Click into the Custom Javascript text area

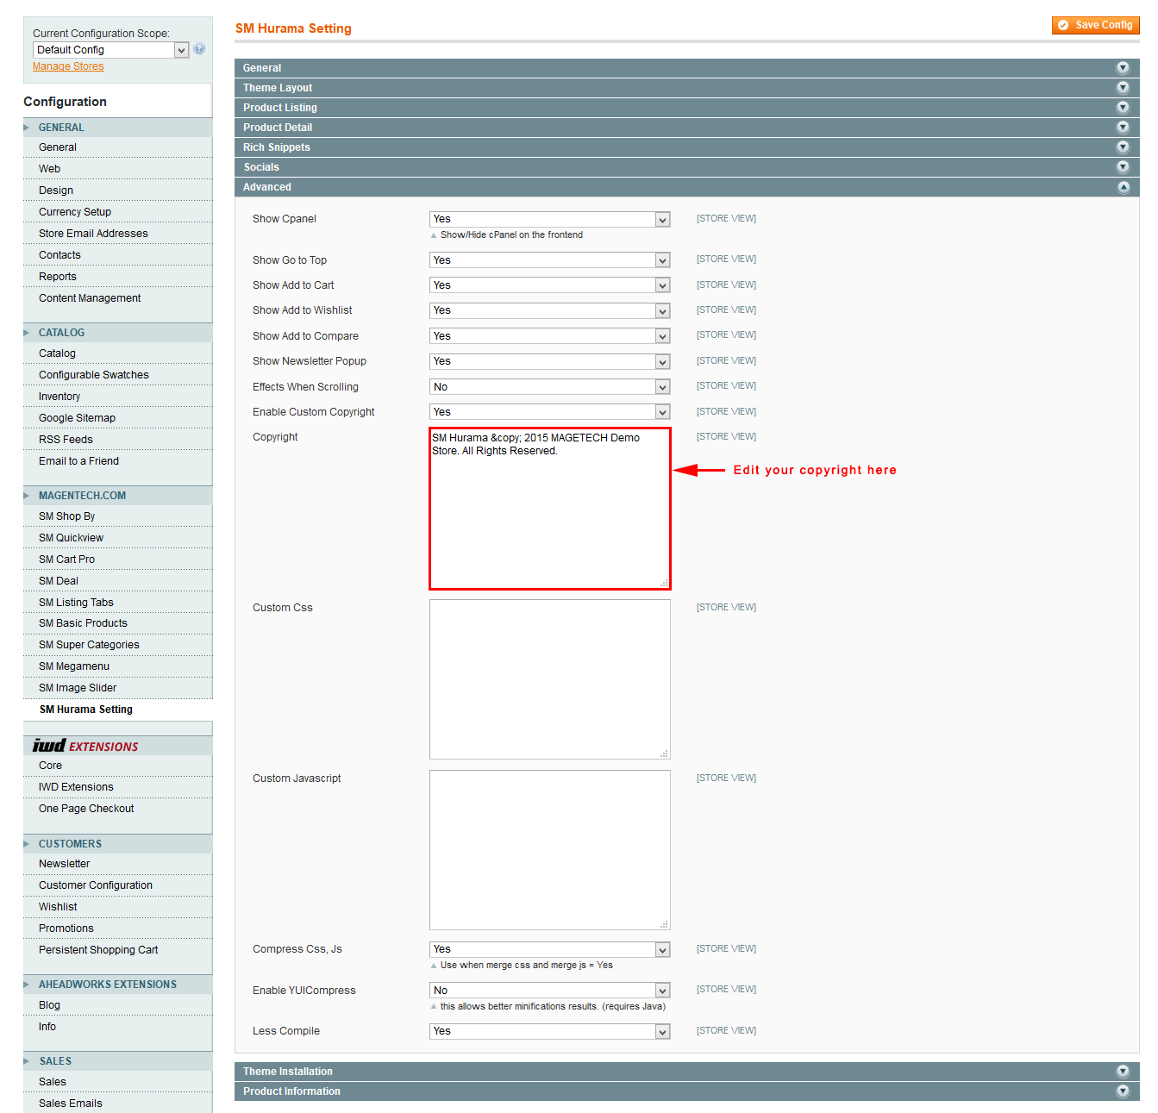(x=550, y=850)
